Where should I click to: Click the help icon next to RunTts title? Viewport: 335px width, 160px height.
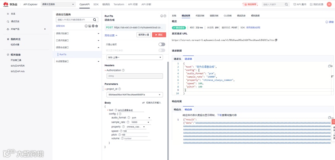pyautogui.click(x=165, y=16)
